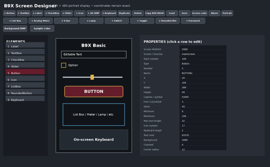Edit the Icon number value 17
The image size is (270, 167).
click(x=203, y=124)
